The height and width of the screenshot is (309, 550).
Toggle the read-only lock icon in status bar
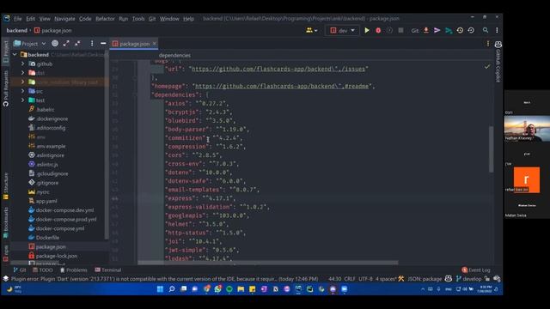487,279
